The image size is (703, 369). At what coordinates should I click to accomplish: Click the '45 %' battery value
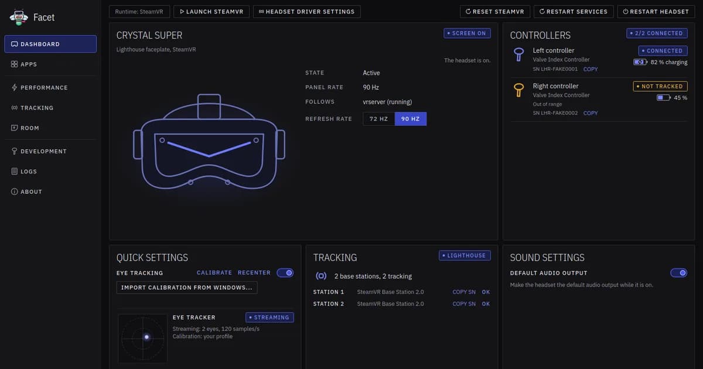pos(681,98)
